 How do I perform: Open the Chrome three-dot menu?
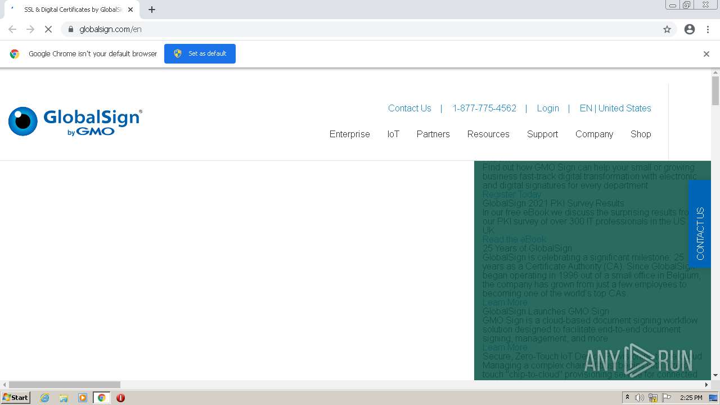[708, 29]
